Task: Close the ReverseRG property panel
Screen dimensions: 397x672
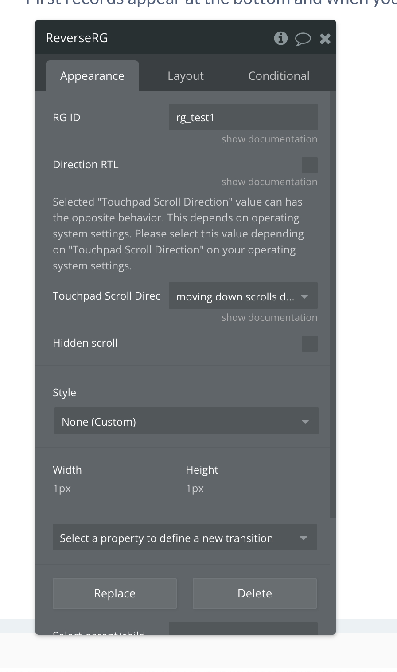Action: [325, 39]
